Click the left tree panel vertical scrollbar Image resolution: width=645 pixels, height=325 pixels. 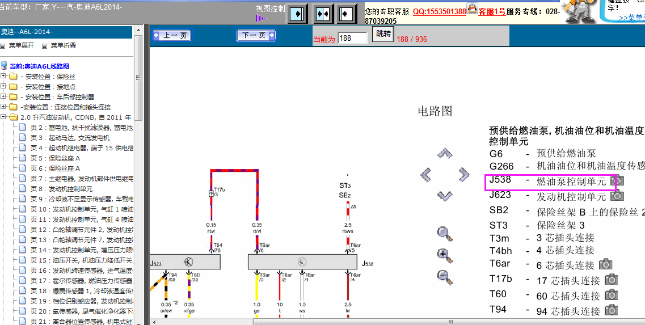[138, 78]
